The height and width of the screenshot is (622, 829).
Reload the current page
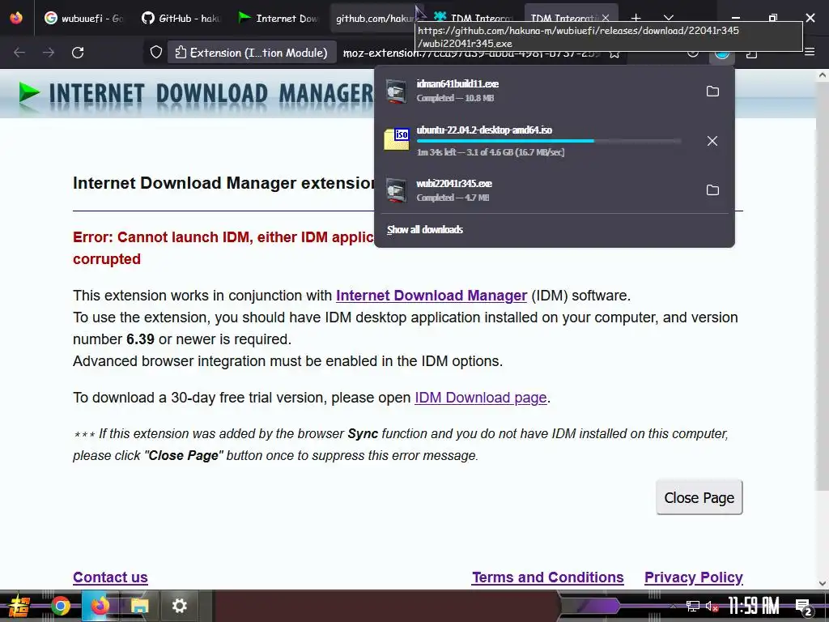pos(78,53)
